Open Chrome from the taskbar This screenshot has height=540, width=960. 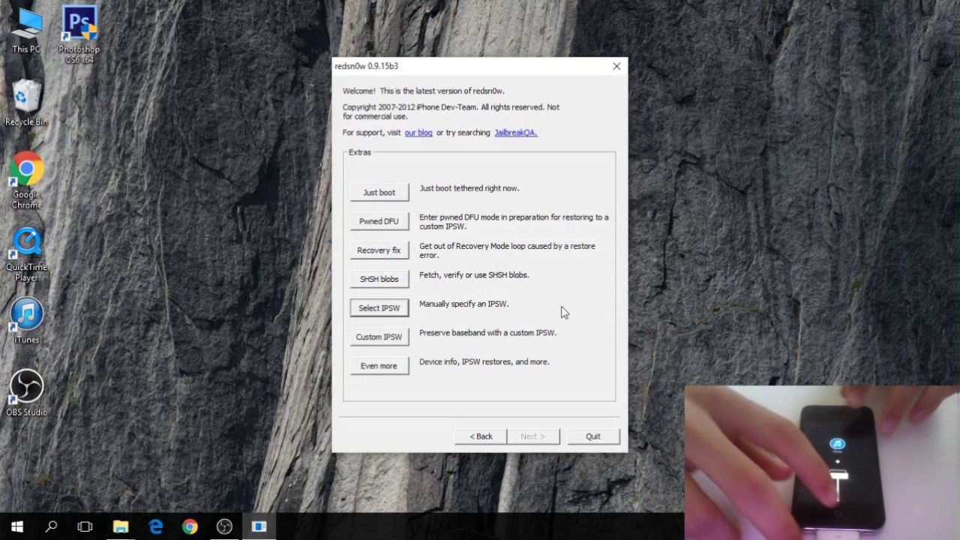tap(190, 526)
